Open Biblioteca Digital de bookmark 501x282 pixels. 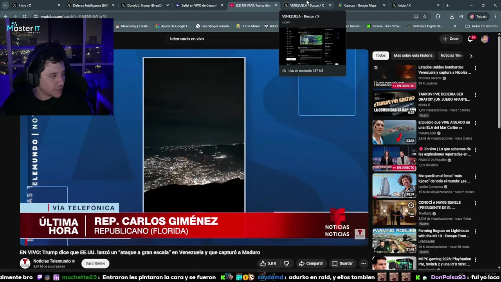click(x=425, y=26)
